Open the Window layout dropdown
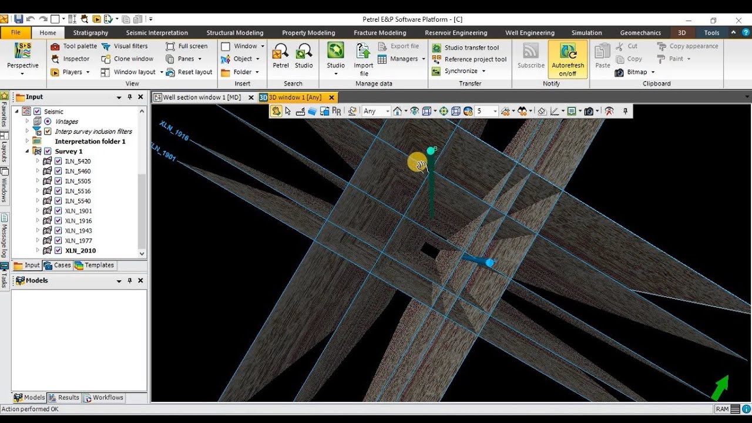Screen dimensions: 752x423 tap(132, 72)
